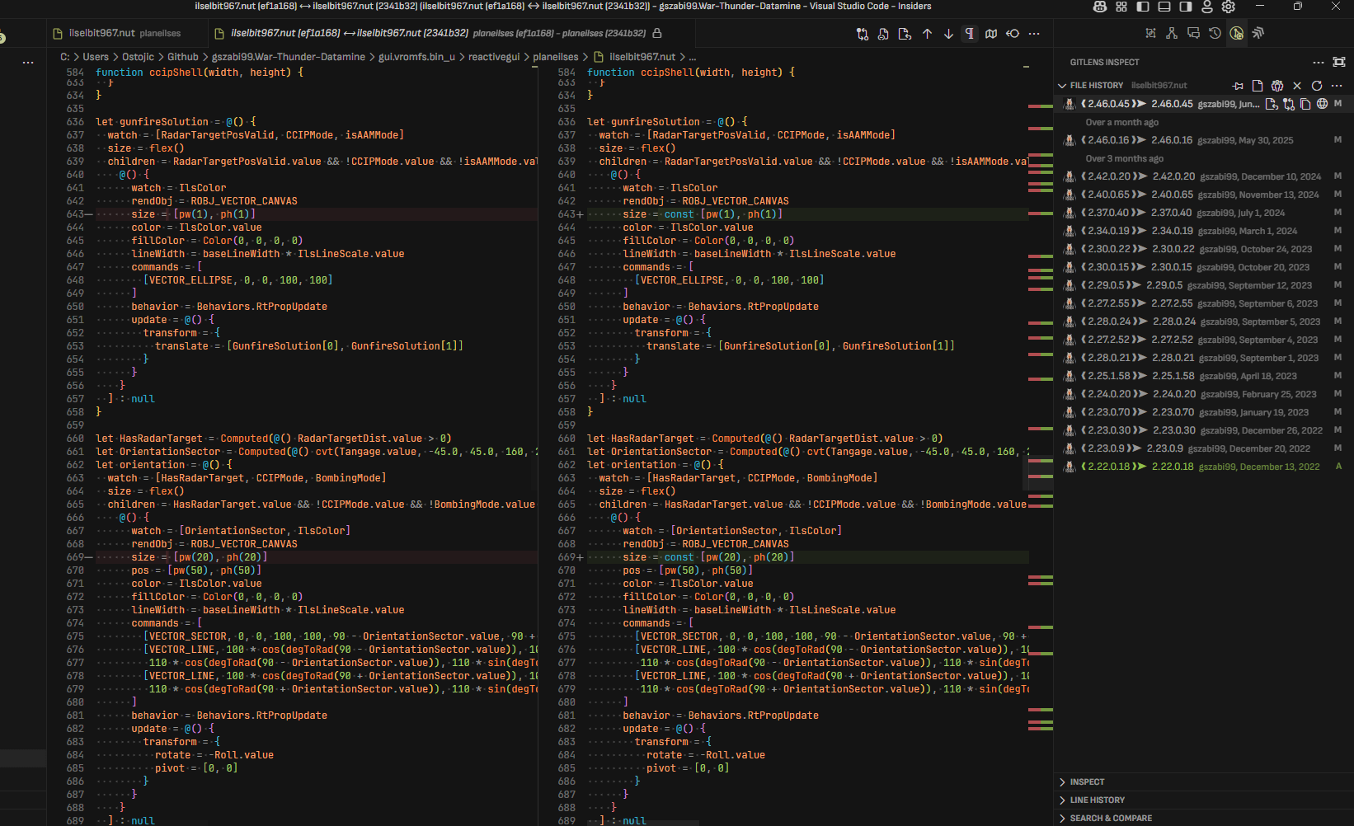Viewport: 1354px width, 826px height.
Task: Select commit 2.42.0.20 December 10, 2024
Action: click(1204, 176)
